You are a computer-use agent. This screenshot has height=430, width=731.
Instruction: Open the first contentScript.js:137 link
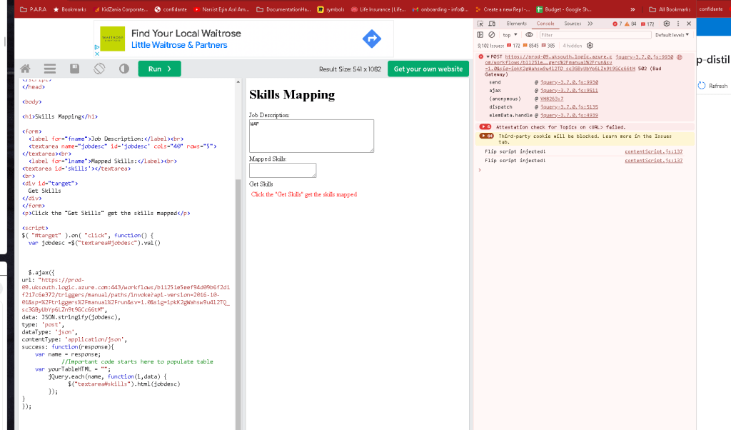tap(654, 151)
